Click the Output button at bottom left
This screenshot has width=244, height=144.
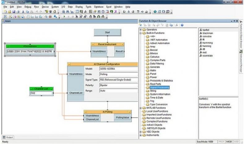8,137
